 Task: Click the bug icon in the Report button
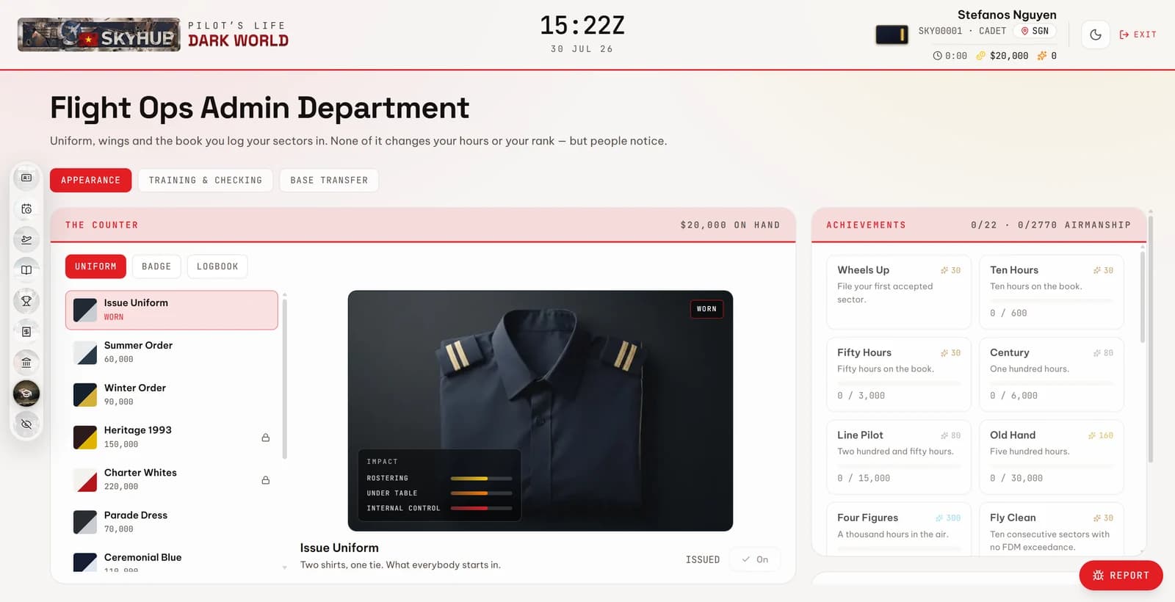click(x=1099, y=576)
